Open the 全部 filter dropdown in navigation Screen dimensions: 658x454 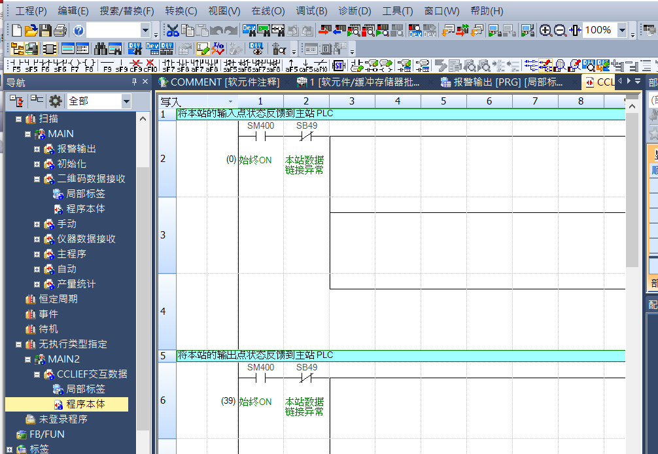coord(126,101)
